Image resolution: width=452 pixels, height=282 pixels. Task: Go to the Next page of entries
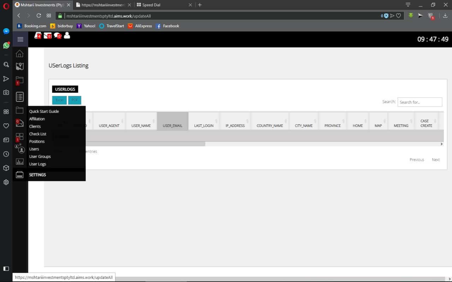[x=436, y=160]
